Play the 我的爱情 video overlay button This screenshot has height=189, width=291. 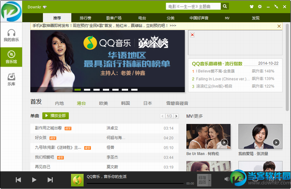[x=276, y=143]
